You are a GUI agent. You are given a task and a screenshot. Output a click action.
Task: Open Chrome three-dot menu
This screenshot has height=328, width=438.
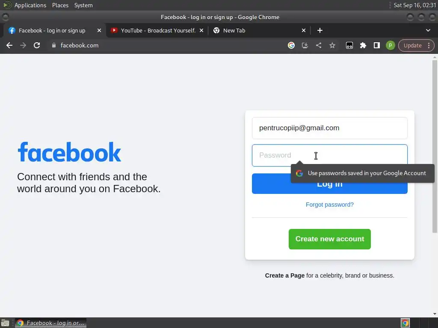click(429, 45)
